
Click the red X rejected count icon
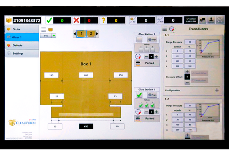pos(76,20)
